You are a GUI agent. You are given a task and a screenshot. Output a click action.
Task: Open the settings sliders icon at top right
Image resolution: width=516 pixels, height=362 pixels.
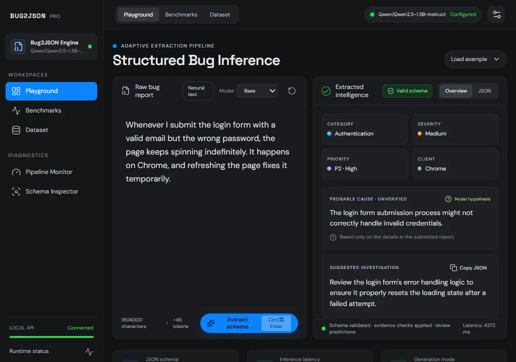pos(496,14)
